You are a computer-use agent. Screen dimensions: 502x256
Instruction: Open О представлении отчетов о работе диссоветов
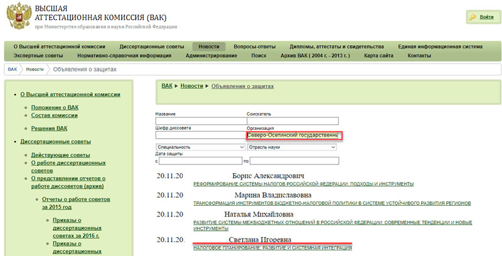pyautogui.click(x=68, y=182)
